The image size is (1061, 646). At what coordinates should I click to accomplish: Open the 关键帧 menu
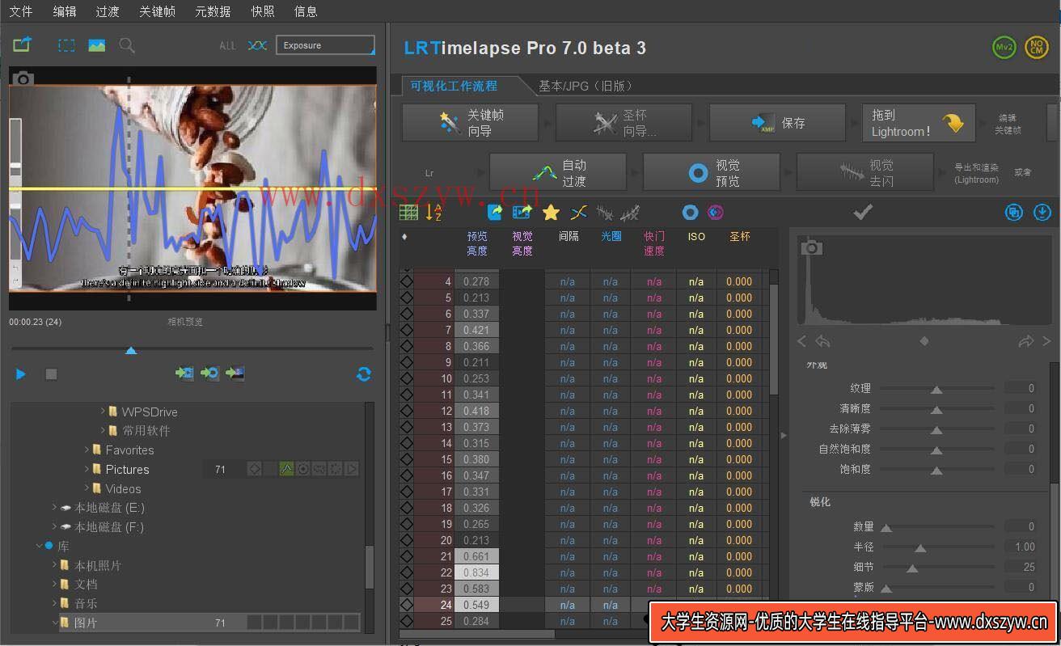pos(157,11)
